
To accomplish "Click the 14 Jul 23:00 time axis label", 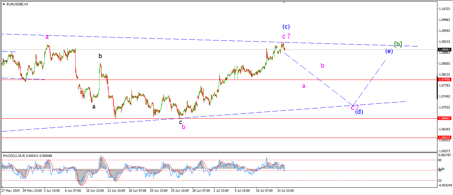I will 286,191.
